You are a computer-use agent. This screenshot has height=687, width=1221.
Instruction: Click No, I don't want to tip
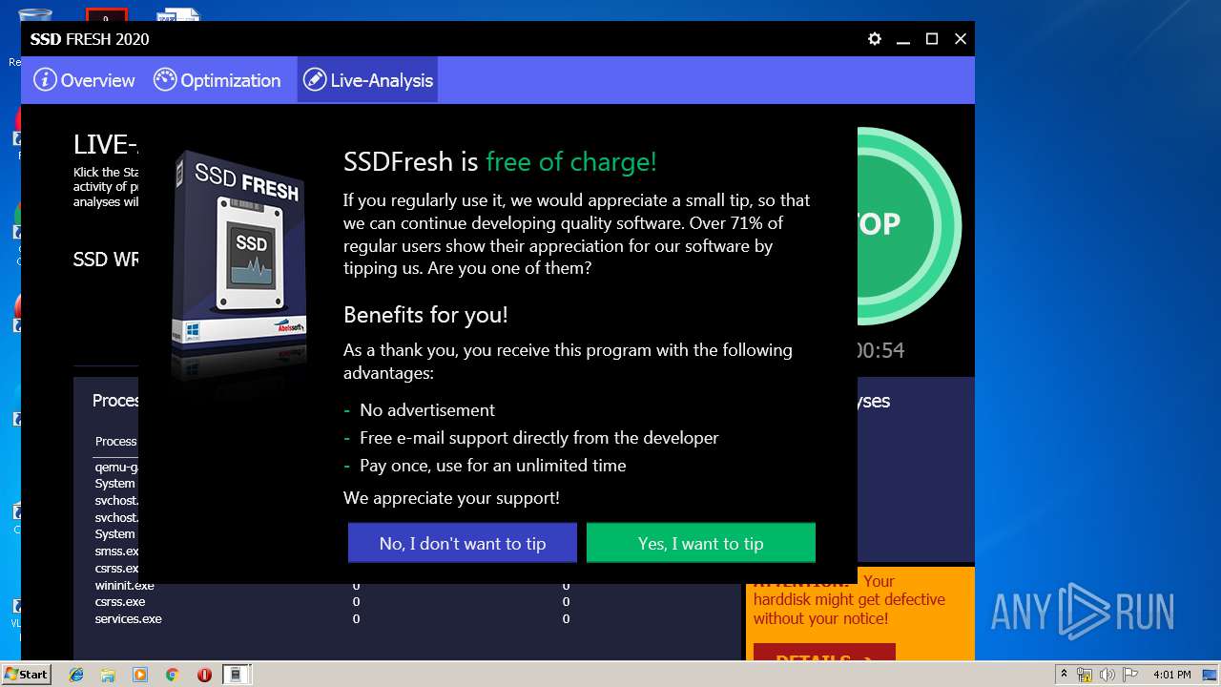[463, 543]
